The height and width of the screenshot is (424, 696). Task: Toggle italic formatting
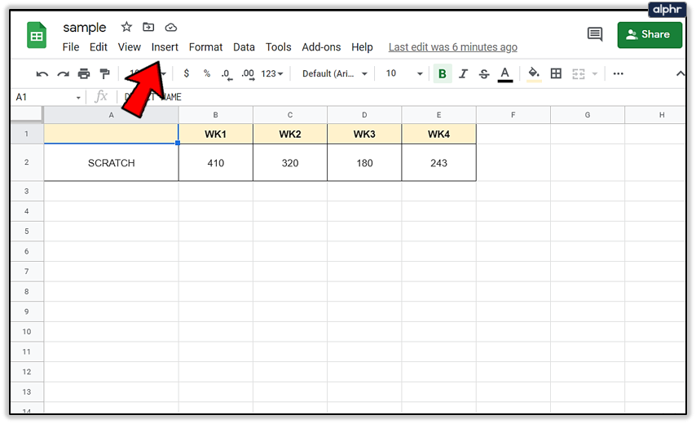click(463, 73)
